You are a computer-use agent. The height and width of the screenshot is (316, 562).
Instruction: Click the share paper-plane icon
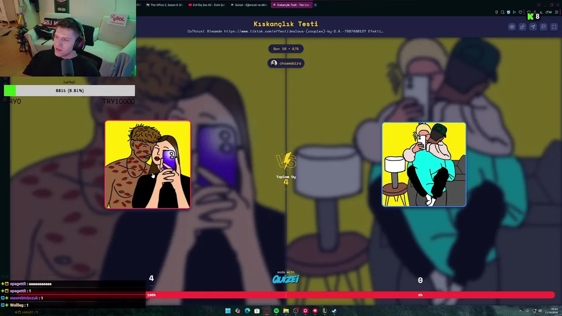(533, 27)
